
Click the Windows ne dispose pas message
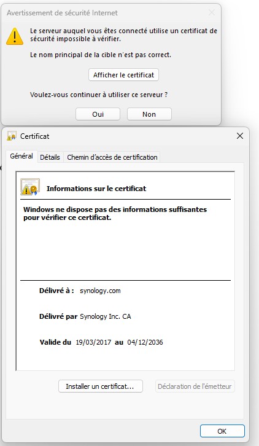[x=115, y=213]
